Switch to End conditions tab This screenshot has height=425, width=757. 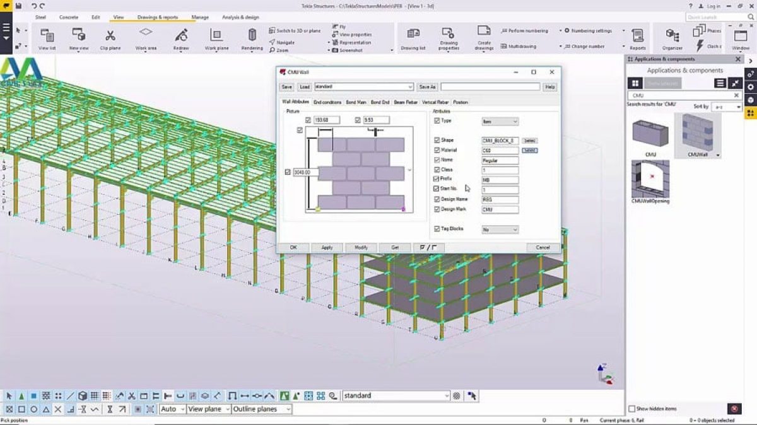click(327, 102)
